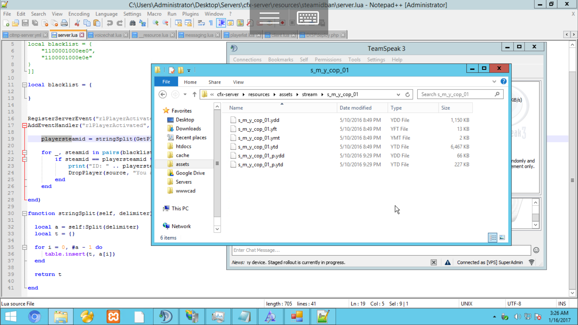Screen dimensions: 578x325
Task: Expand the Explorer ribbon chevron
Action: pyautogui.click(x=494, y=82)
